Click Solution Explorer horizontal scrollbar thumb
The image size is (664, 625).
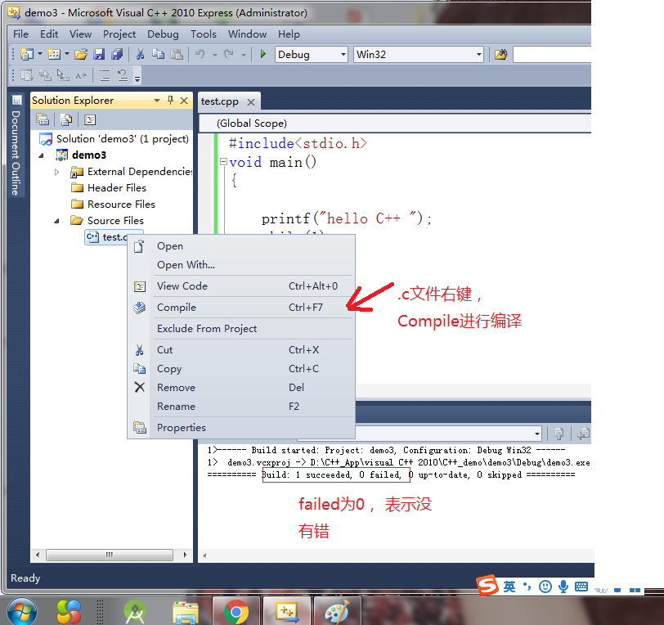(110, 555)
